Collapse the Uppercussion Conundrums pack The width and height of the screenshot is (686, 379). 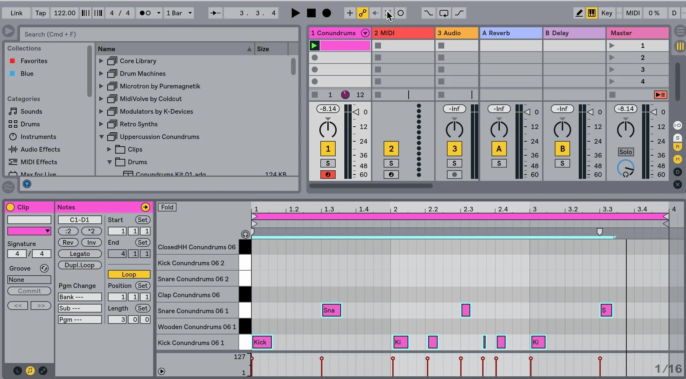(x=101, y=137)
